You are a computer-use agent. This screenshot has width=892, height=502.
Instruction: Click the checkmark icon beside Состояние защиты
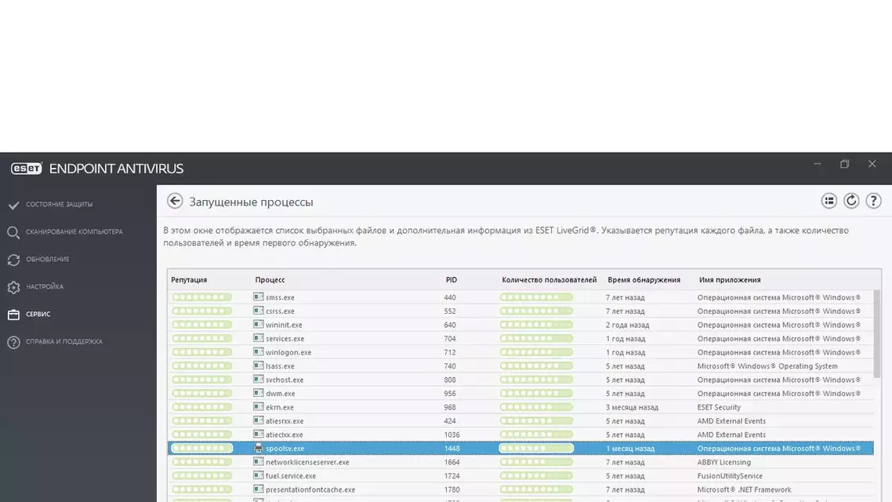coord(13,205)
